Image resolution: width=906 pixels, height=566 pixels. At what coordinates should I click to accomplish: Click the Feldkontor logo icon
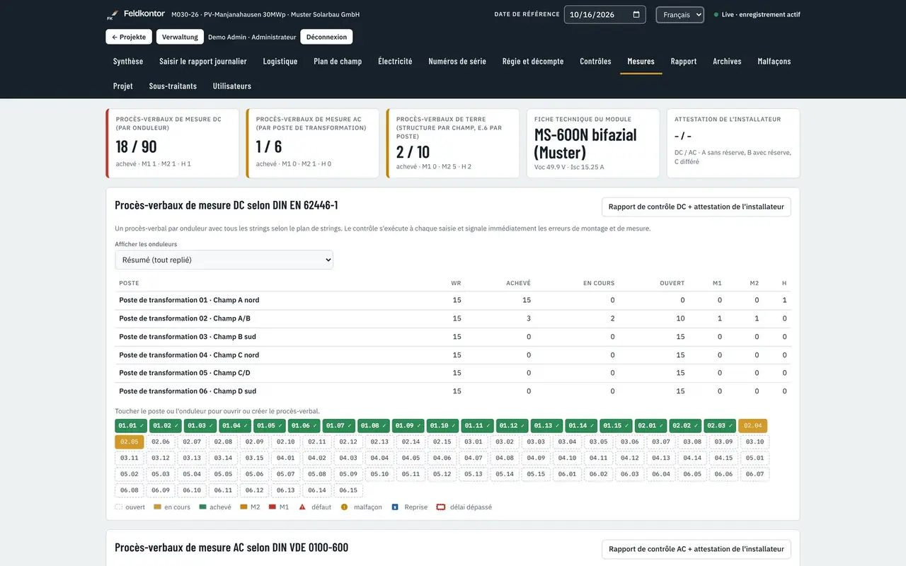111,15
